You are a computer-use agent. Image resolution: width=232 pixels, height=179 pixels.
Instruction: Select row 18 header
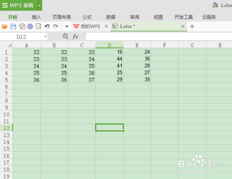(x=6, y=169)
